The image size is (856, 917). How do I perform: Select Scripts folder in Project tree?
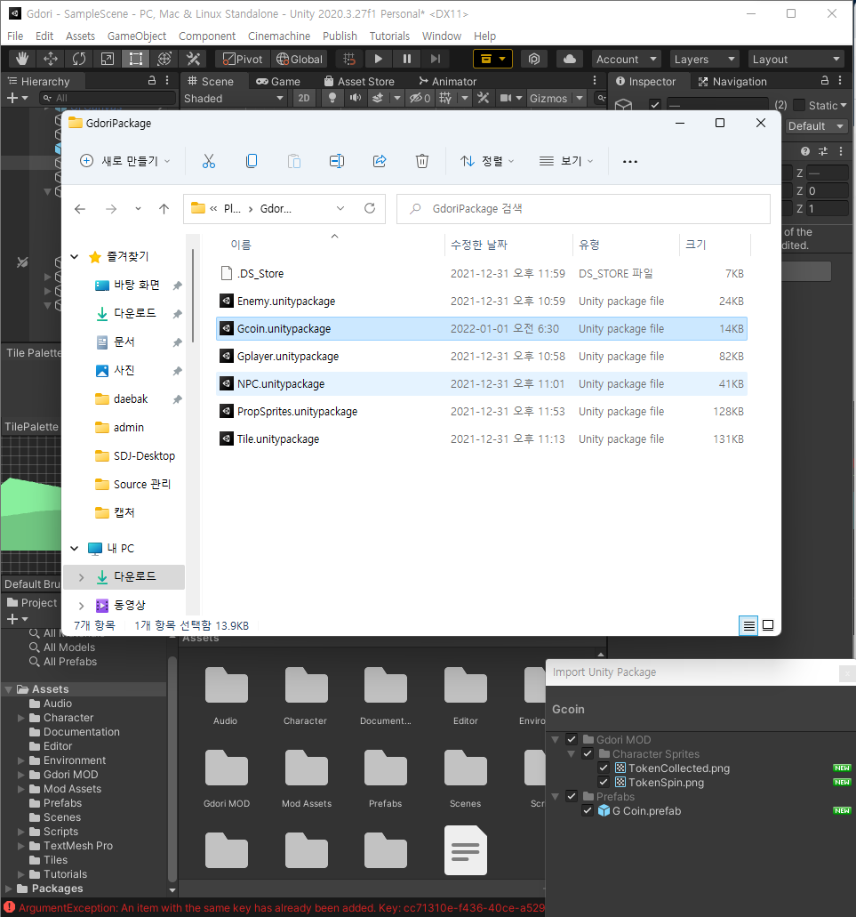(x=60, y=831)
